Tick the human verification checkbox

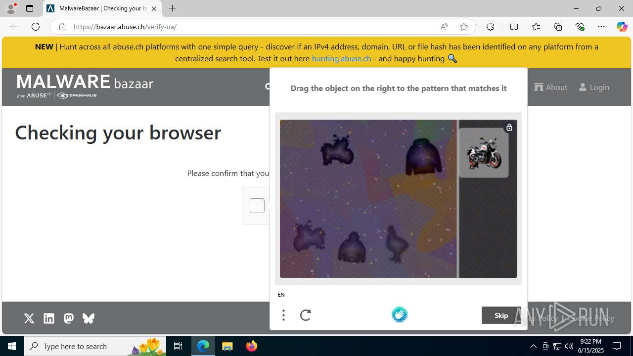257,206
